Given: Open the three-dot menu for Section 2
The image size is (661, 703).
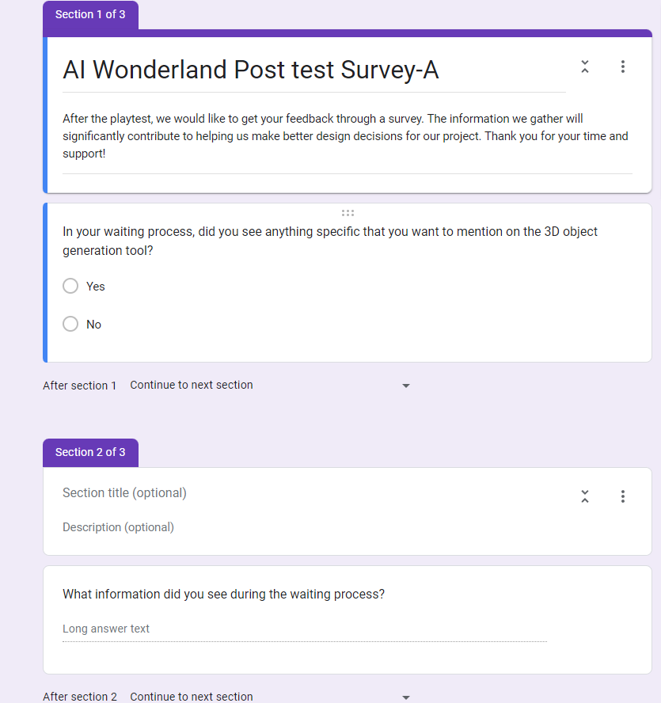Looking at the screenshot, I should coord(622,496).
